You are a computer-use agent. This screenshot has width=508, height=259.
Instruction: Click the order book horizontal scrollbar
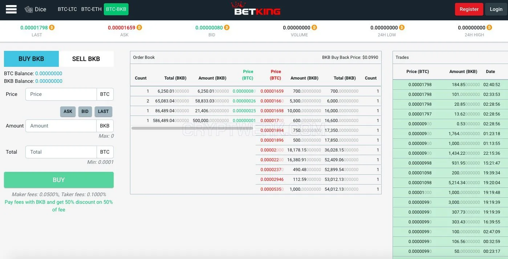coord(192,128)
